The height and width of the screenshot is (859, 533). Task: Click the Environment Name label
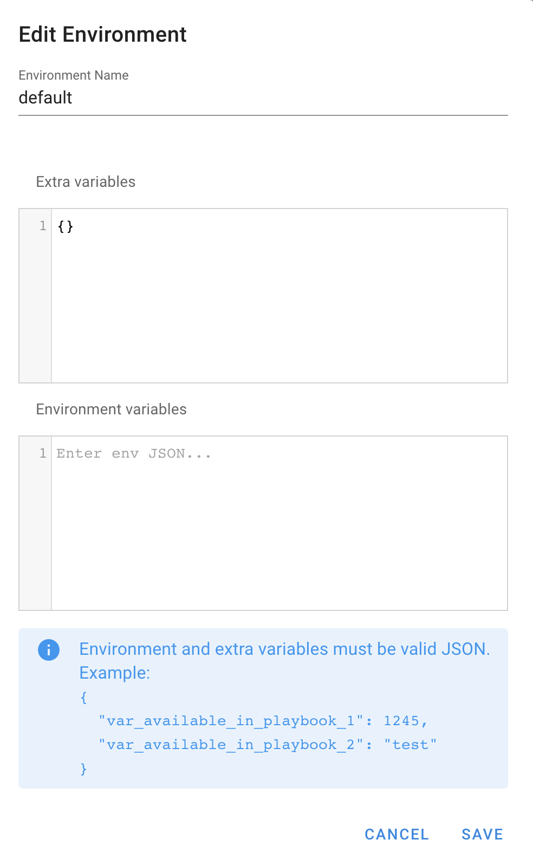74,75
